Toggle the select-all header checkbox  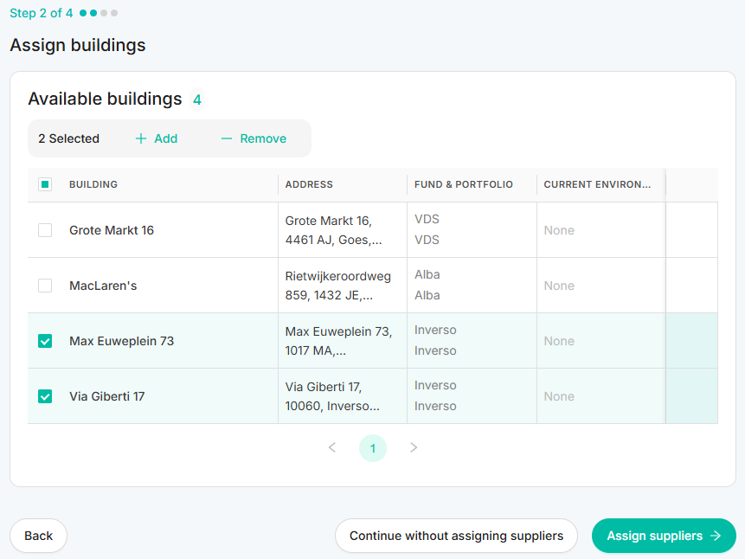pos(45,184)
